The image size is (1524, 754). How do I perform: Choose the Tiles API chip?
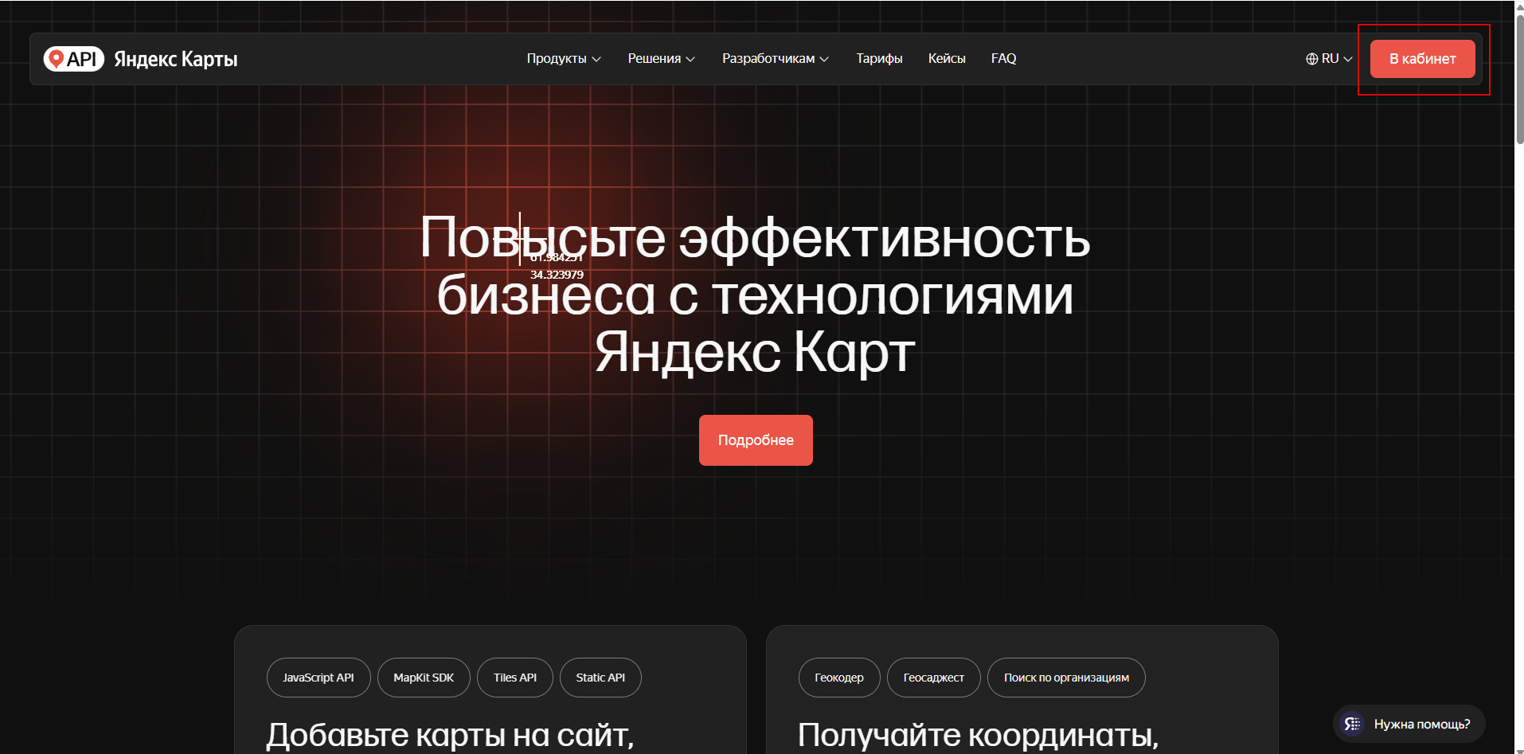coord(515,678)
